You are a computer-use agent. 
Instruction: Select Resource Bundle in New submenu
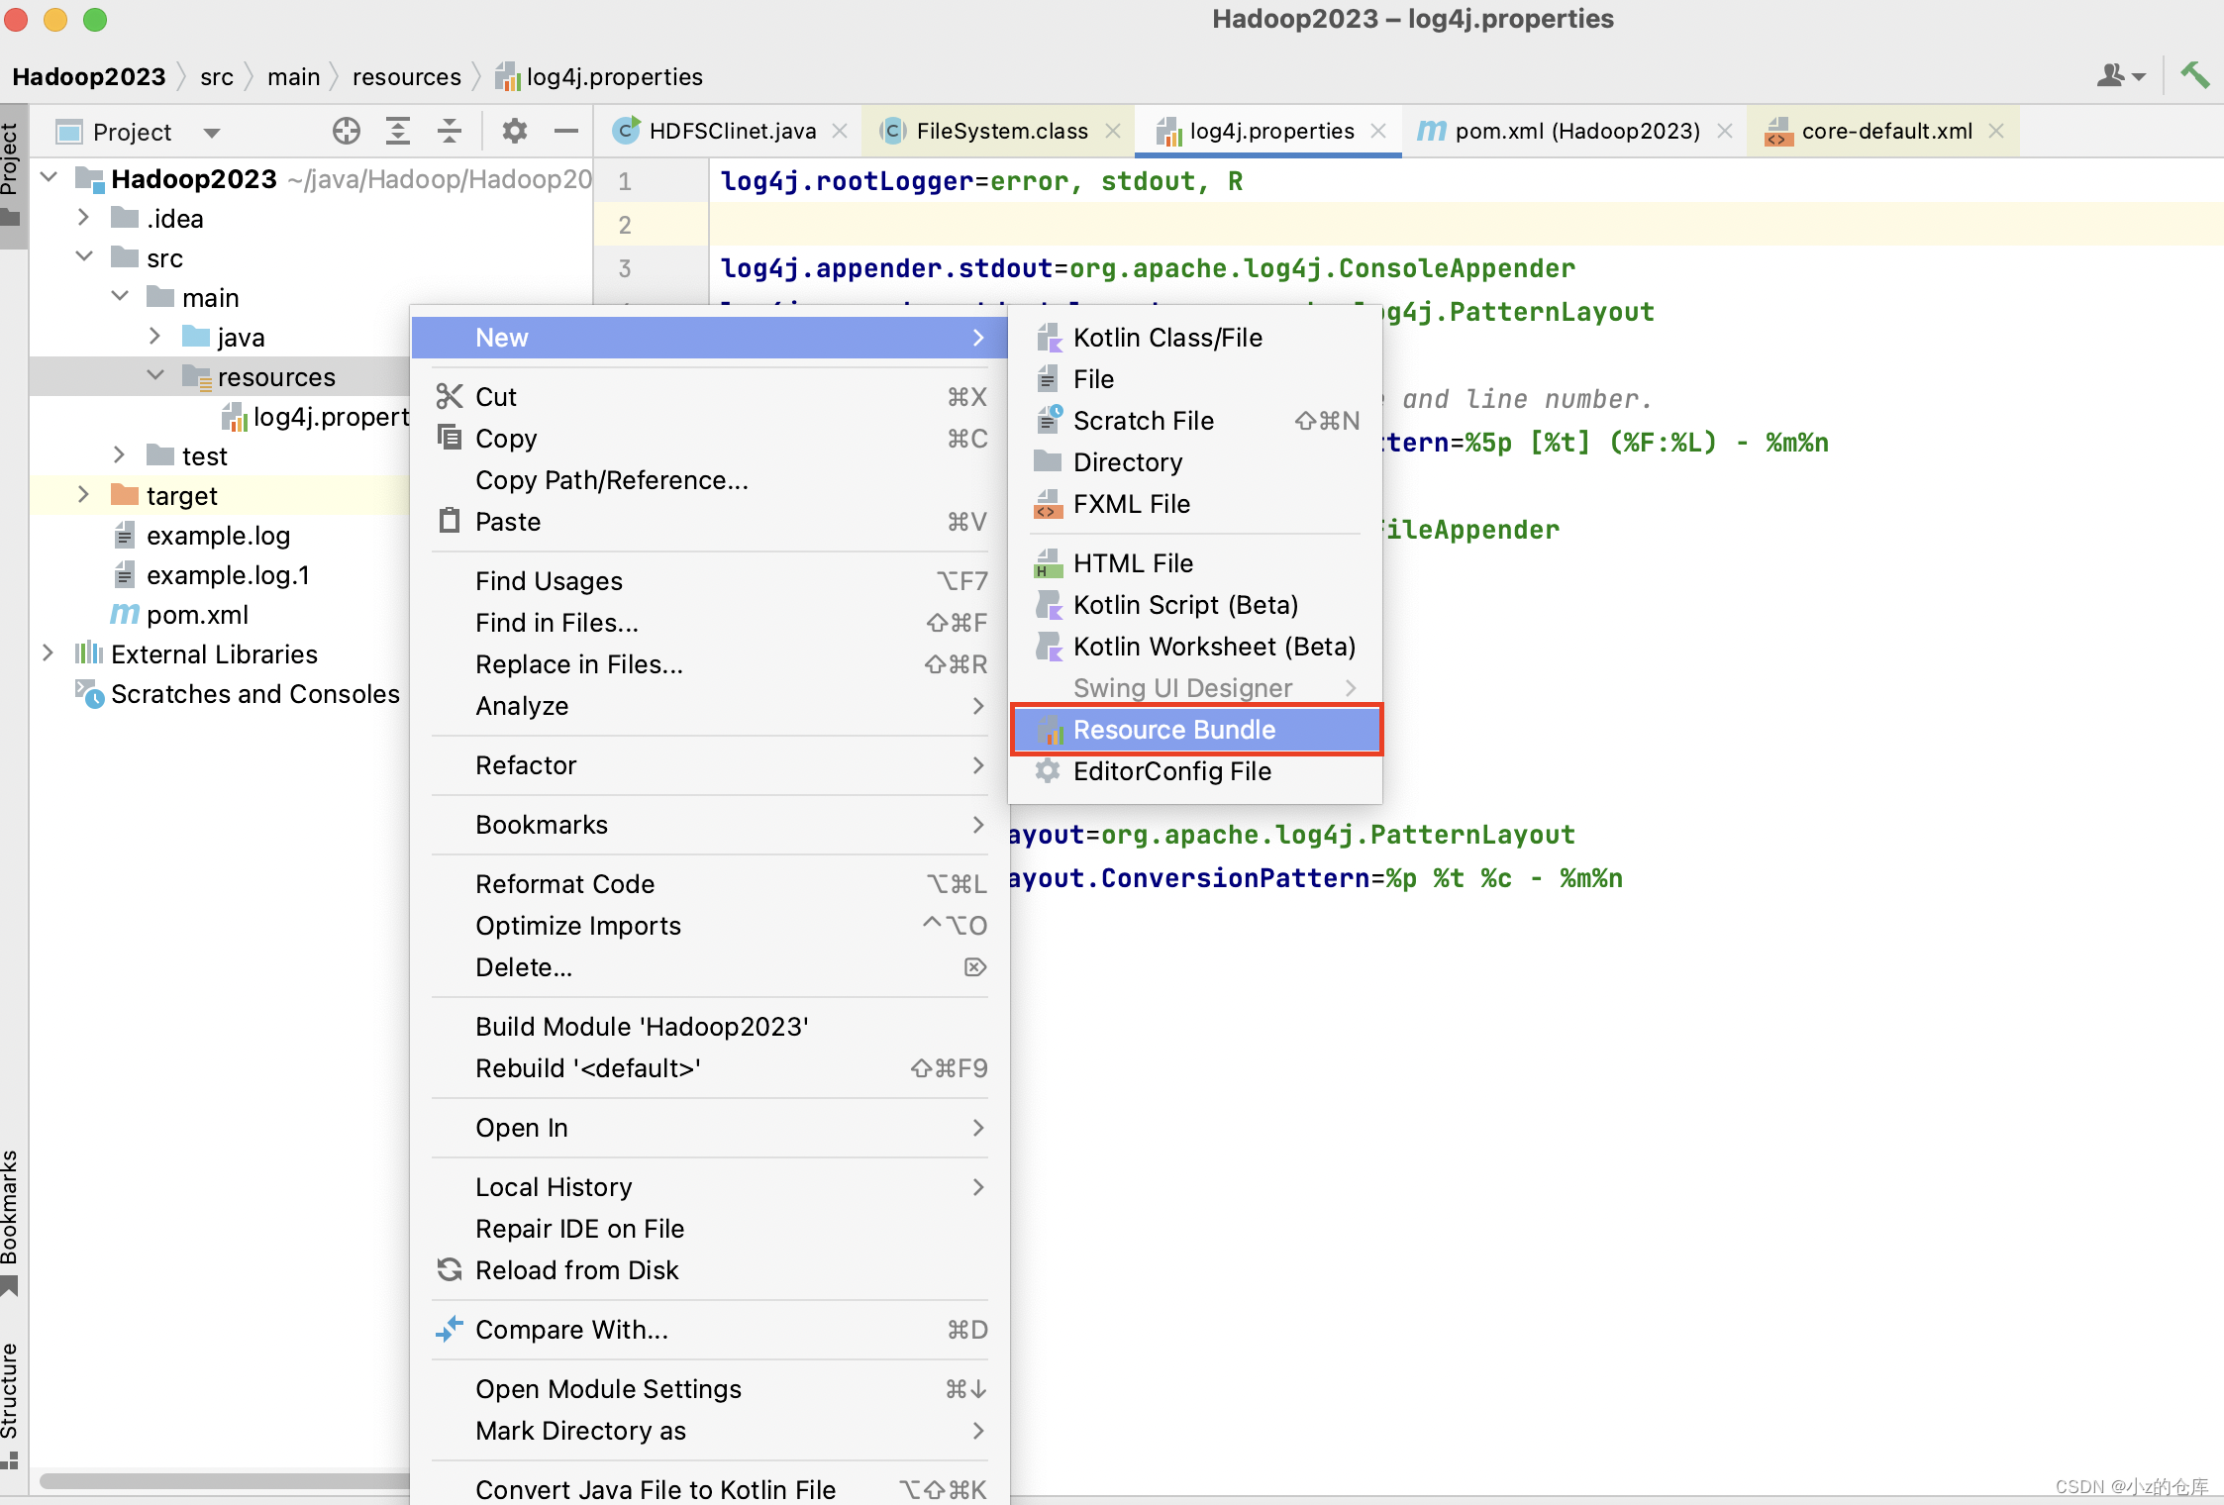point(1174,730)
